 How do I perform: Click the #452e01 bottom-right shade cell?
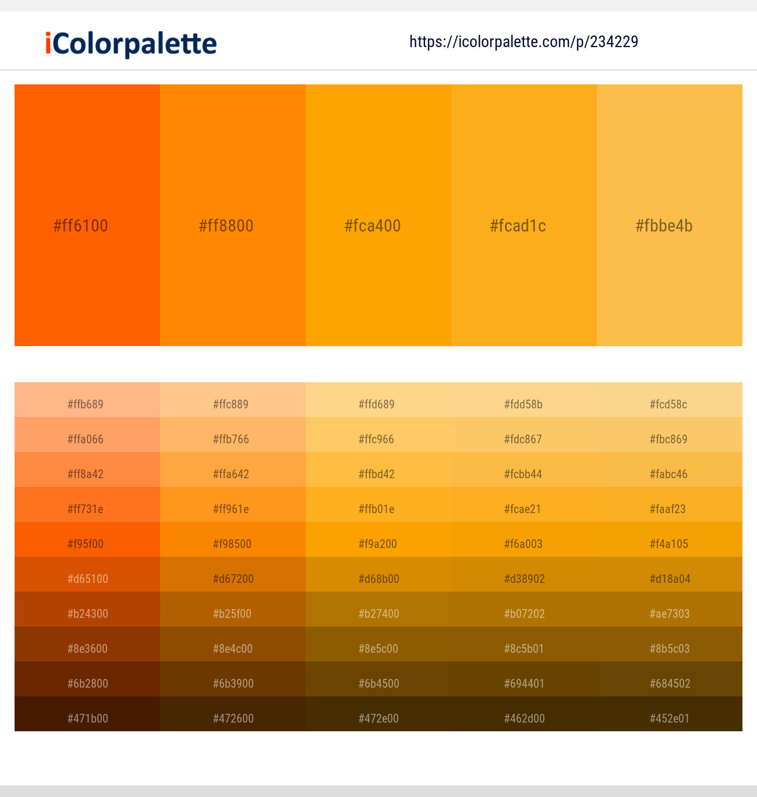tap(669, 718)
